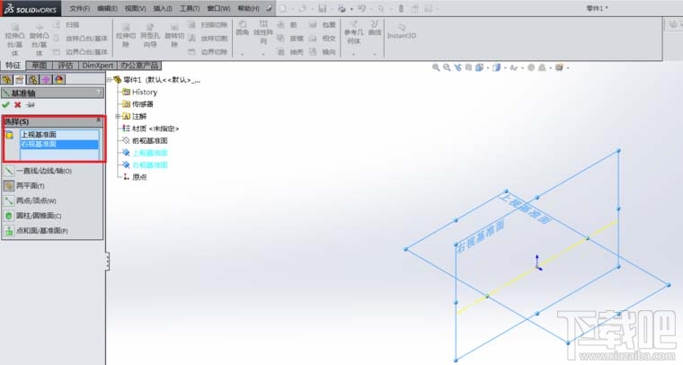Select 两点/顶点 two points axis option
This screenshot has height=365, width=683.
30,200
